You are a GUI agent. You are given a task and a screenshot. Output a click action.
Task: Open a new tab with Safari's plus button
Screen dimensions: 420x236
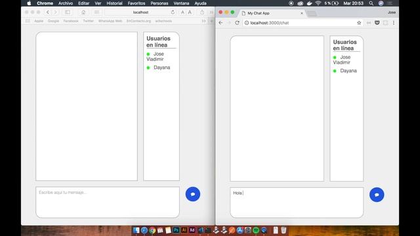211,21
